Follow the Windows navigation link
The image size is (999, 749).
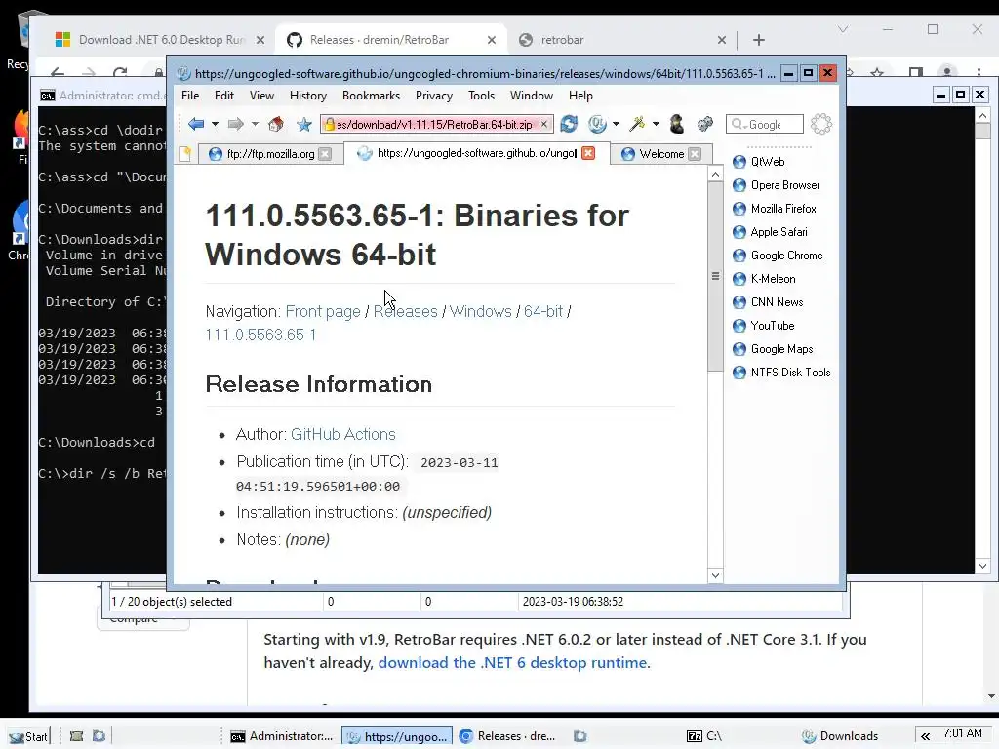point(480,311)
